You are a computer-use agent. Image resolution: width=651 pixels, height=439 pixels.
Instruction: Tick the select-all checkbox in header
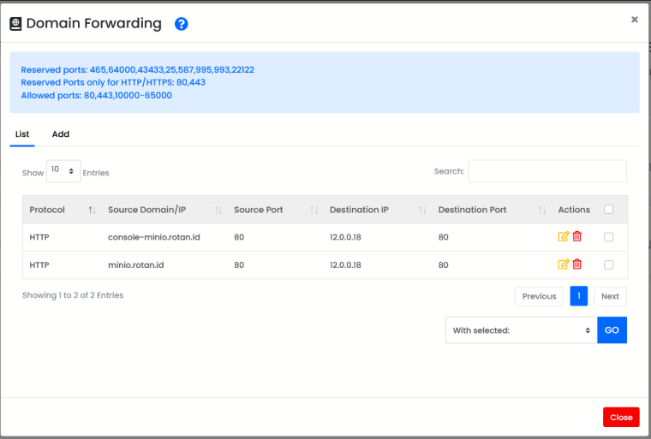click(x=609, y=209)
